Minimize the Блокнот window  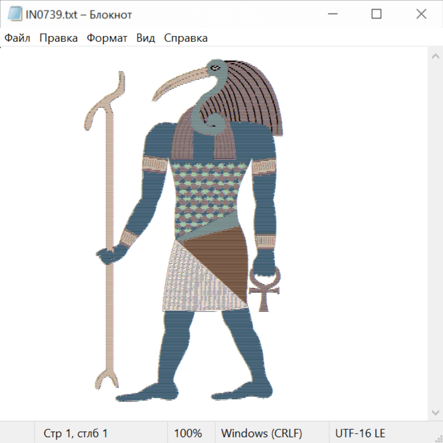[x=332, y=14]
